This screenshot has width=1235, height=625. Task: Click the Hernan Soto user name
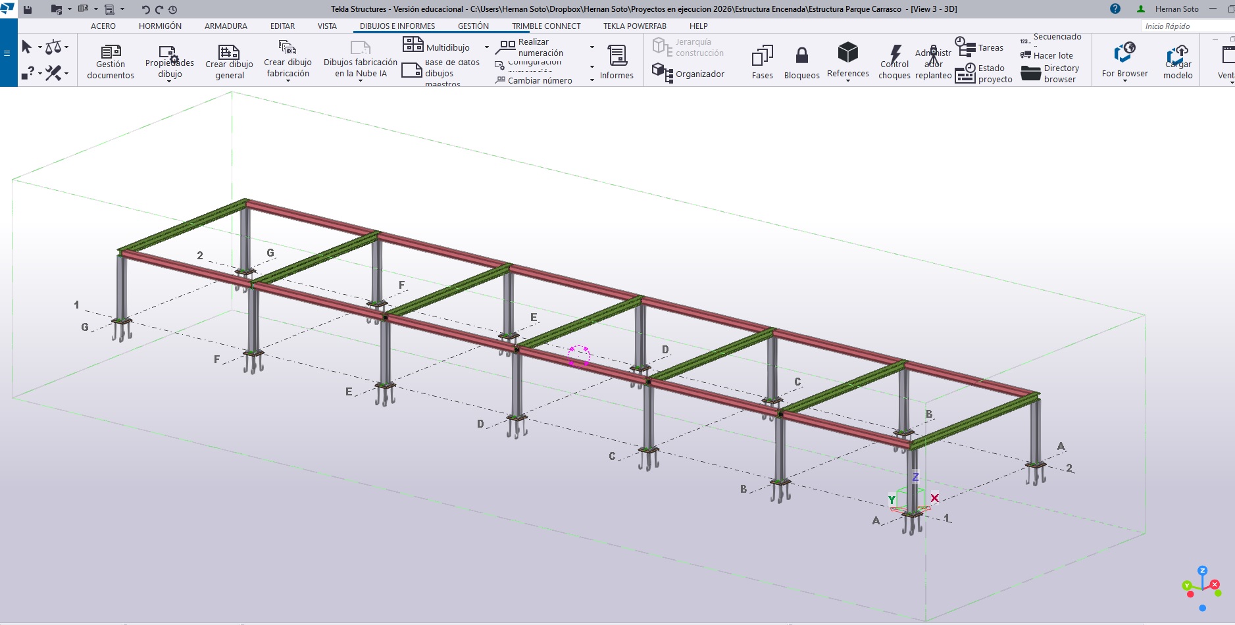pos(1176,9)
